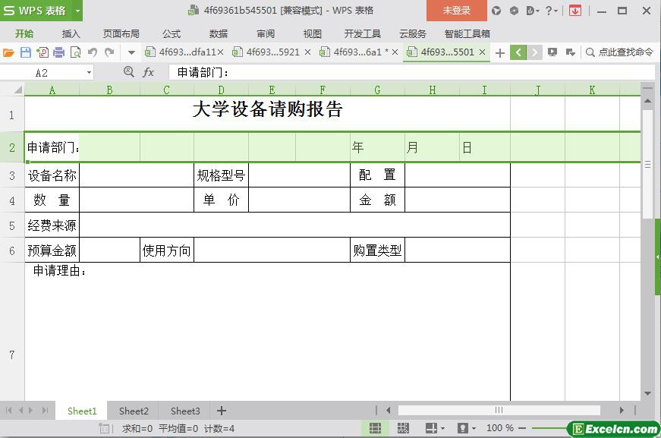
Task: Add a new sheet with plus icon
Action: point(222,411)
